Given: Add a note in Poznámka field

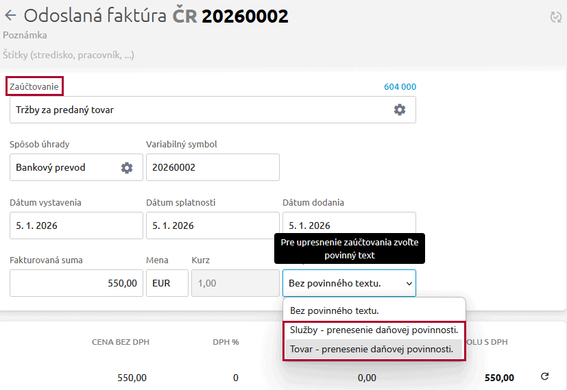Looking at the screenshot, I should 25,35.
